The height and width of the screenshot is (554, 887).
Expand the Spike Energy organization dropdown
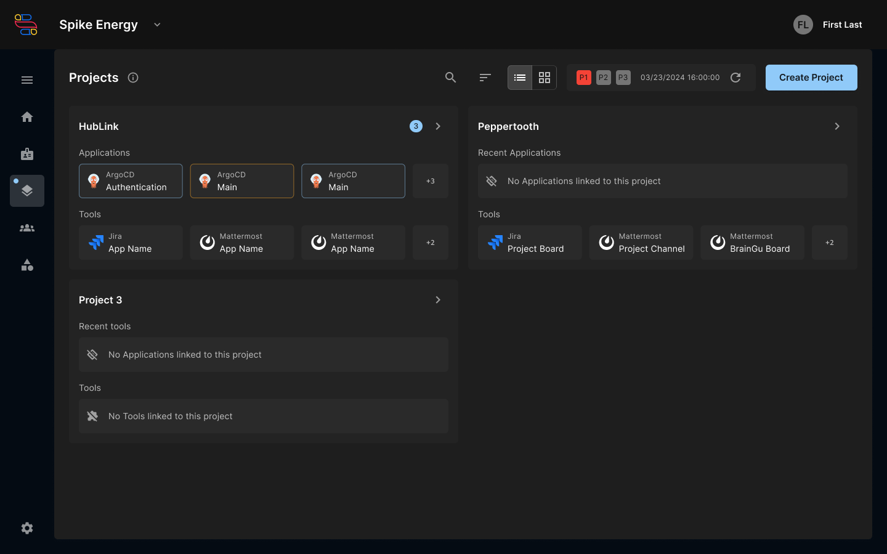(x=156, y=25)
